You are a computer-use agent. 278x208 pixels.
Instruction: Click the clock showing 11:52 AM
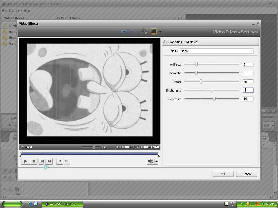268,204
